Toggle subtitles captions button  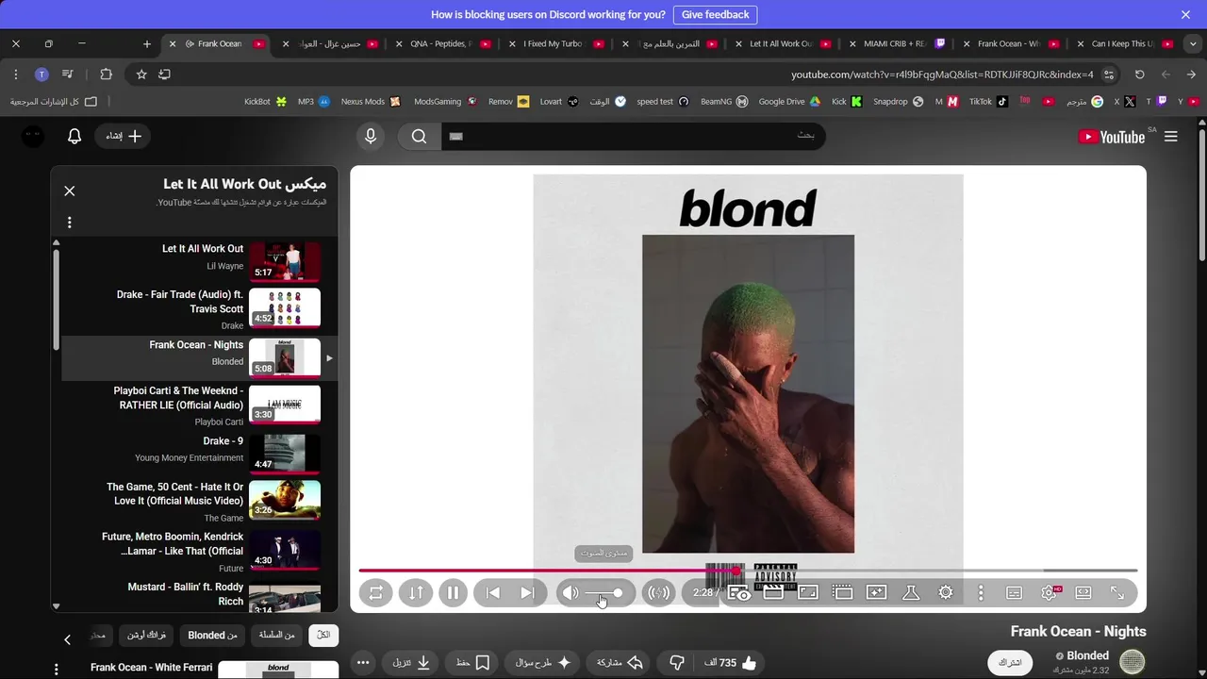[x=1015, y=593]
